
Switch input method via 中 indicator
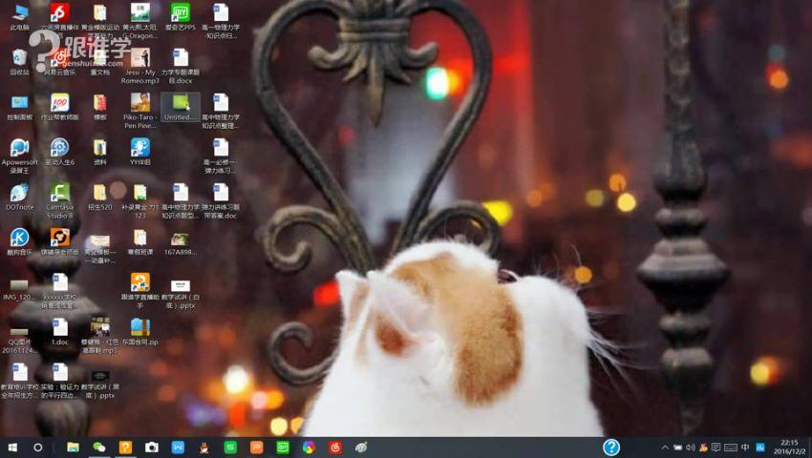tap(745, 448)
